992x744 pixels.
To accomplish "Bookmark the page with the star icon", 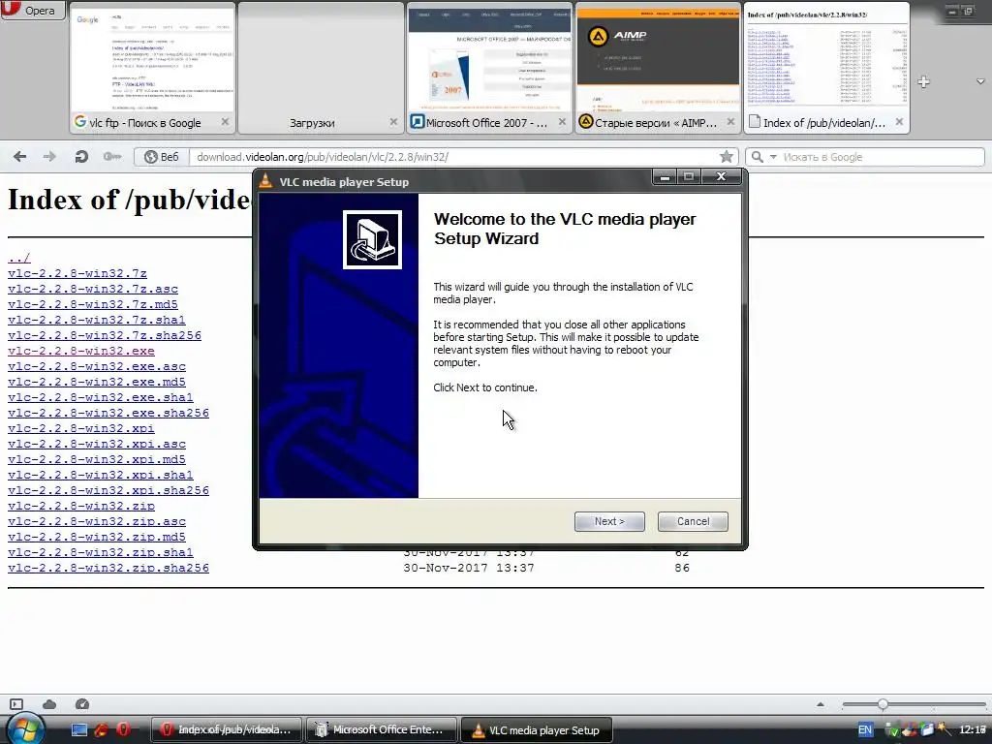I will pos(727,157).
